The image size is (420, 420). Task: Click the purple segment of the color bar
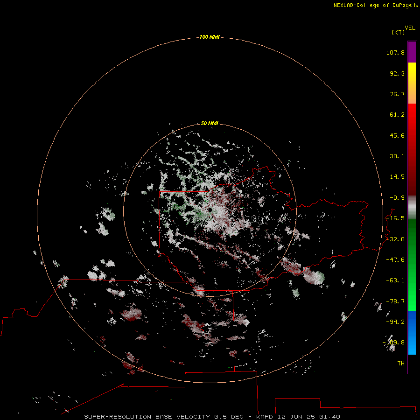pyautogui.click(x=412, y=52)
